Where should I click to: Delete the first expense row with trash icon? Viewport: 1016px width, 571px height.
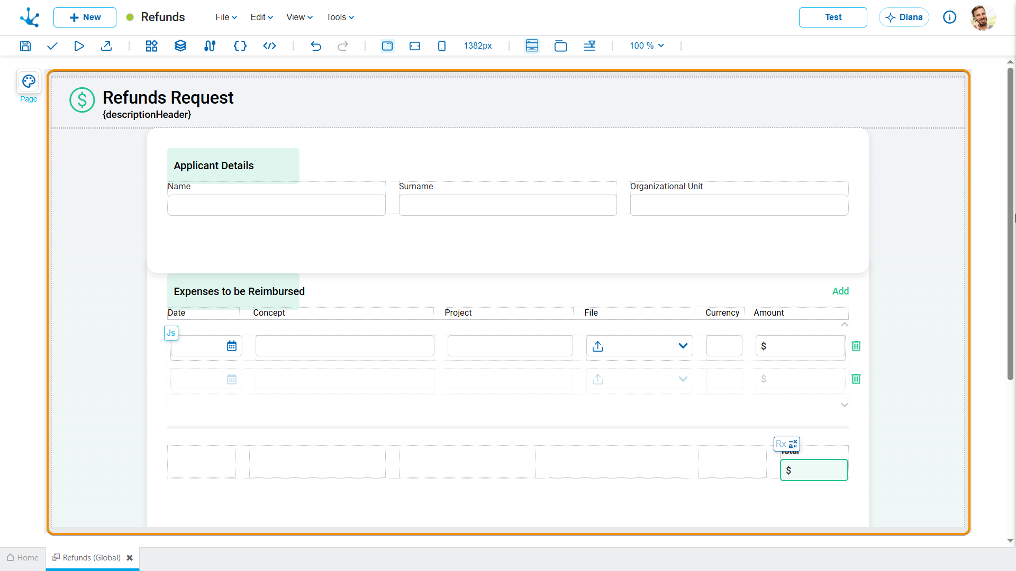pyautogui.click(x=856, y=346)
